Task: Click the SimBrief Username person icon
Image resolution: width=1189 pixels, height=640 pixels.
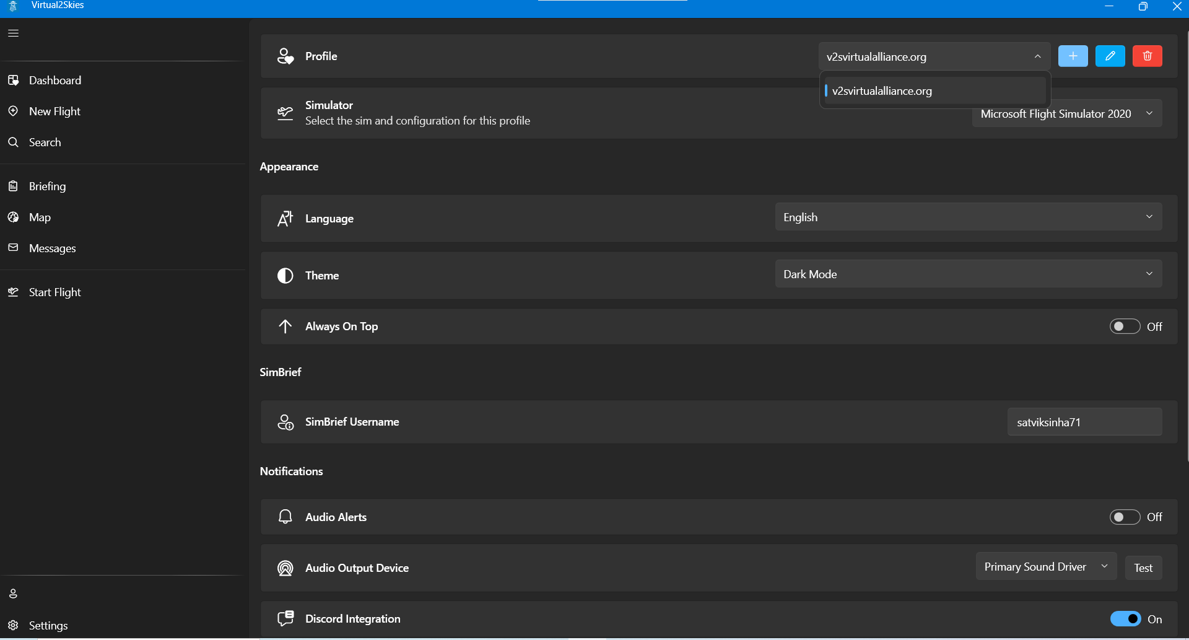Action: click(285, 422)
